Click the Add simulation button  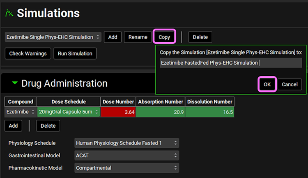click(113, 37)
